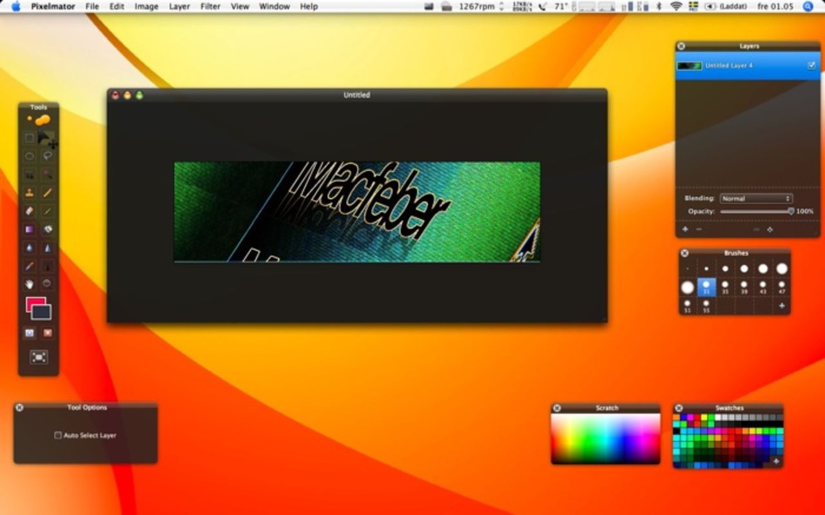
Task: Select the Untitled Layer 4 thumbnail
Action: (x=689, y=65)
